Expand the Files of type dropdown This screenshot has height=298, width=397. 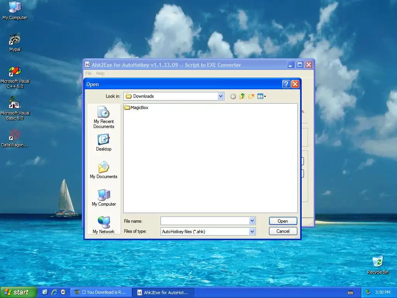[252, 231]
